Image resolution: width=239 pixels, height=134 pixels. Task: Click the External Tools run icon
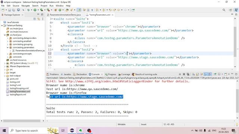pyautogui.click(x=48, y=10)
